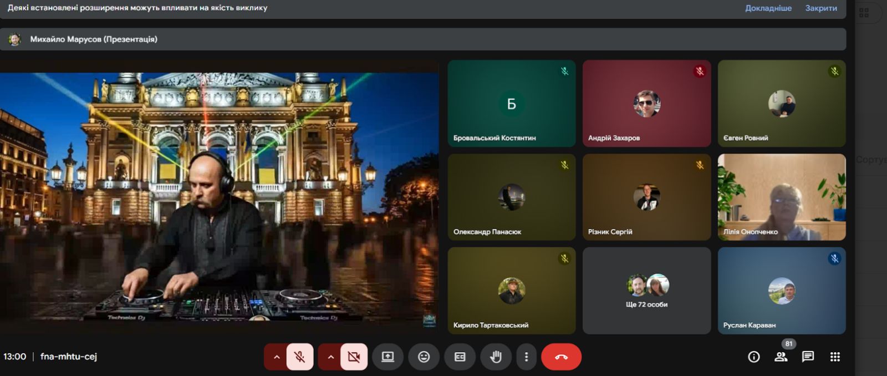
Task: Show the participants list panel
Action: point(781,357)
